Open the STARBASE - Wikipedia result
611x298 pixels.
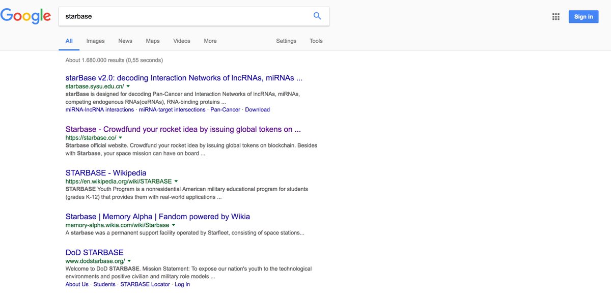pyautogui.click(x=106, y=173)
